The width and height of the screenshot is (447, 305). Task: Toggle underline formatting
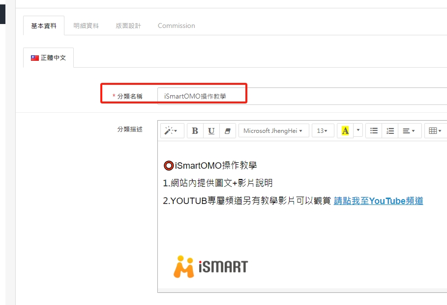211,131
